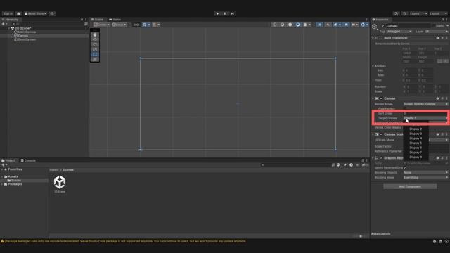Select EventSystem in Hierarchy

(x=27, y=39)
